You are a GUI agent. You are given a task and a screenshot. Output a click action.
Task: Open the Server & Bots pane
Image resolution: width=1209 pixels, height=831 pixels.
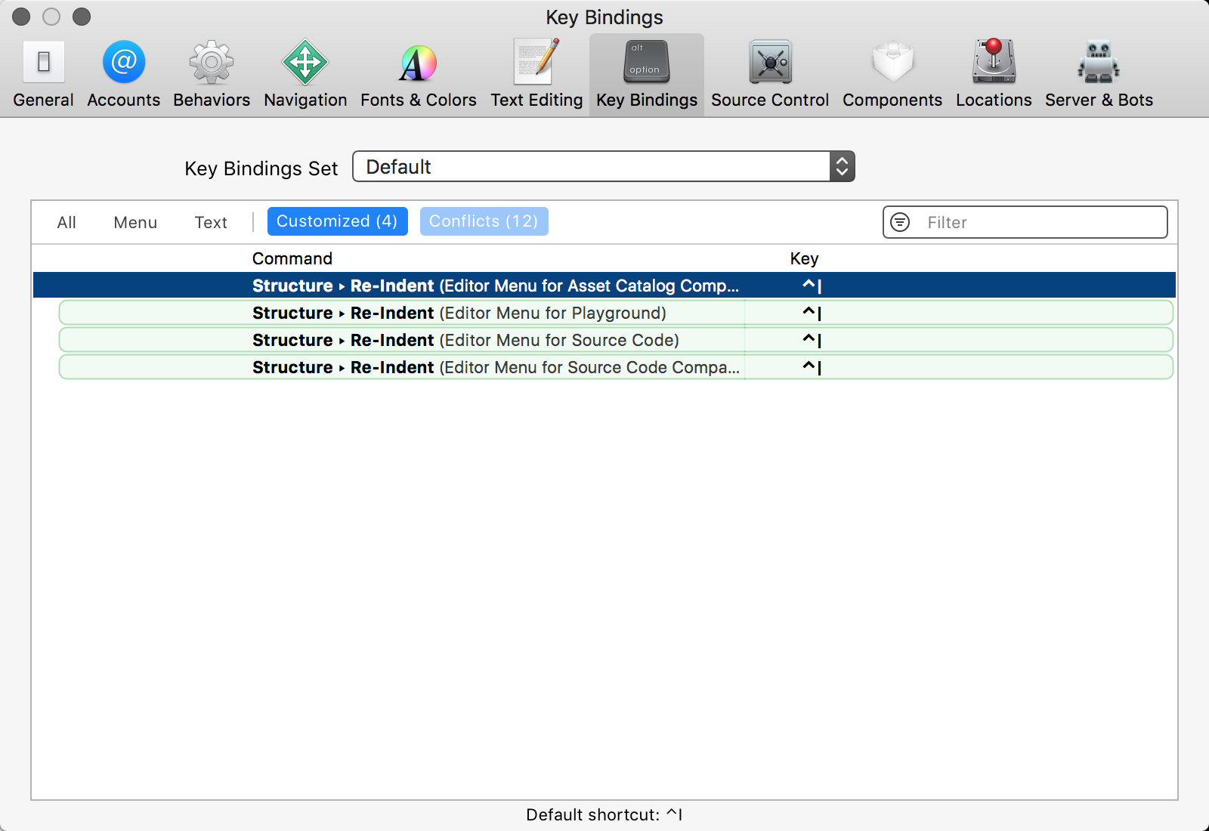tap(1099, 74)
